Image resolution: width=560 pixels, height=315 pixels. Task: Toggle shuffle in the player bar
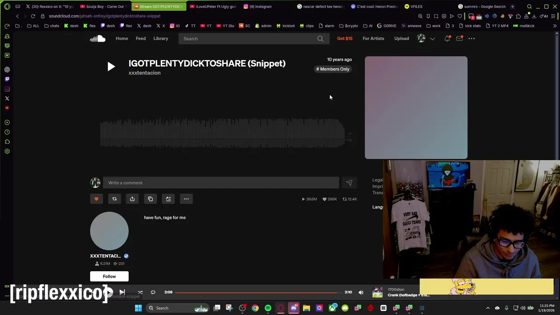[140, 292]
